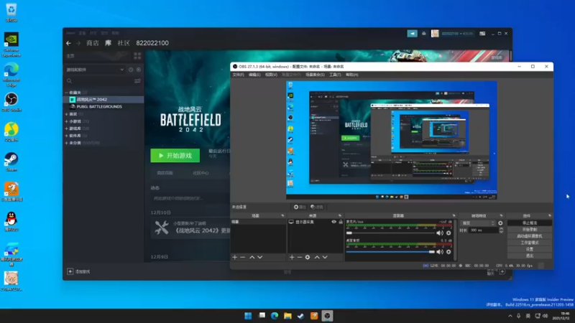
Task: Click 停止推流 button in OBS controls
Action: click(x=530, y=223)
